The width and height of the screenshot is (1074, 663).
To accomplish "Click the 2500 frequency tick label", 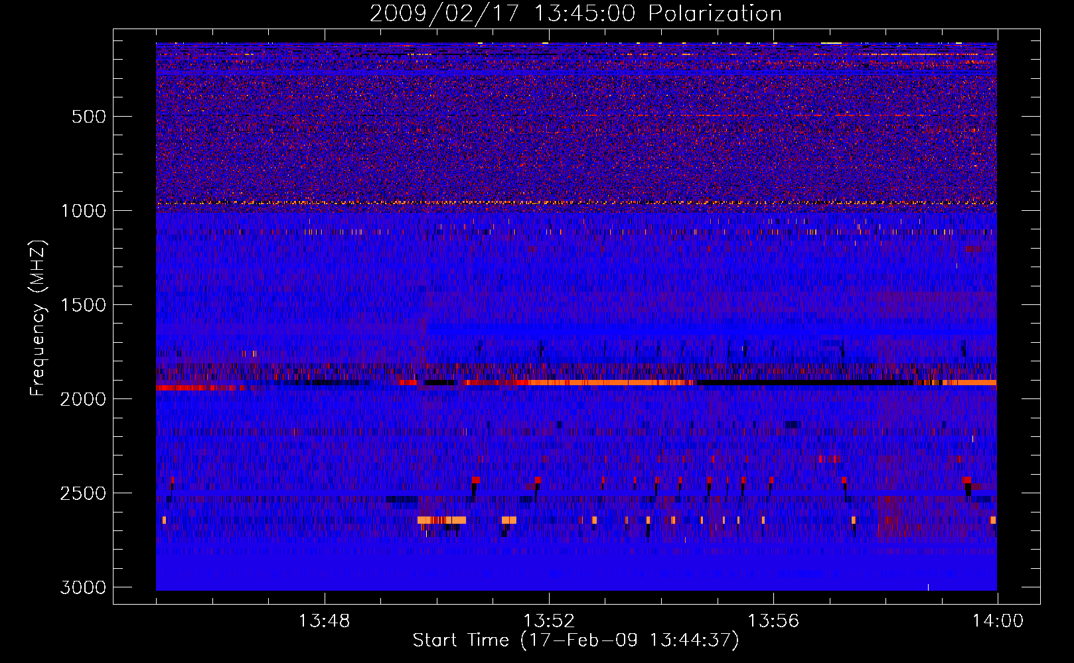I will [x=83, y=493].
